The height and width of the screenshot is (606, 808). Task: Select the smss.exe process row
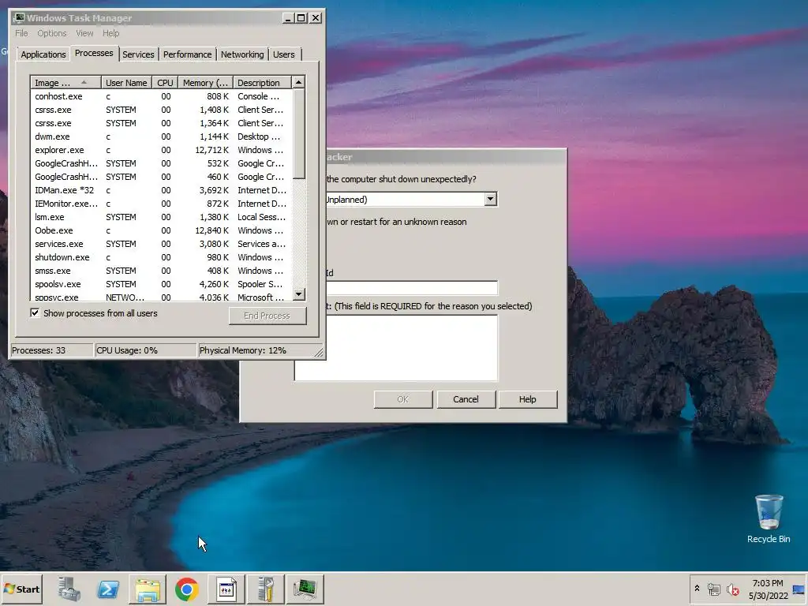coord(161,271)
